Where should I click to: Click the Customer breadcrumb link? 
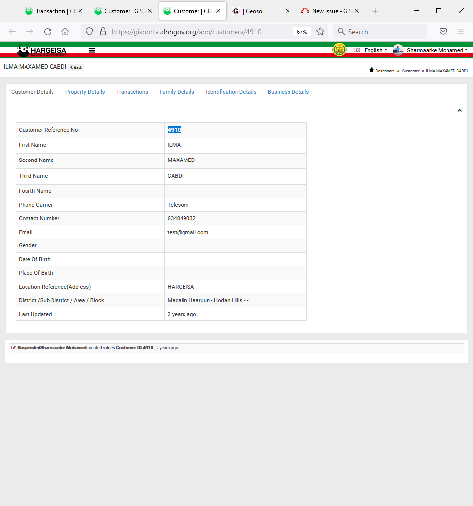point(411,71)
